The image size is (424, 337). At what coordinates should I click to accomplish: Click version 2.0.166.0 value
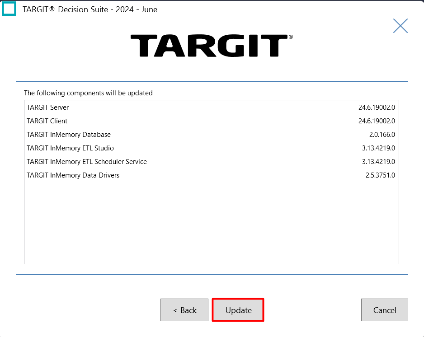(382, 134)
